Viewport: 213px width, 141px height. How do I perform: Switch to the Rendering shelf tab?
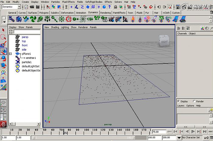click(x=105, y=13)
